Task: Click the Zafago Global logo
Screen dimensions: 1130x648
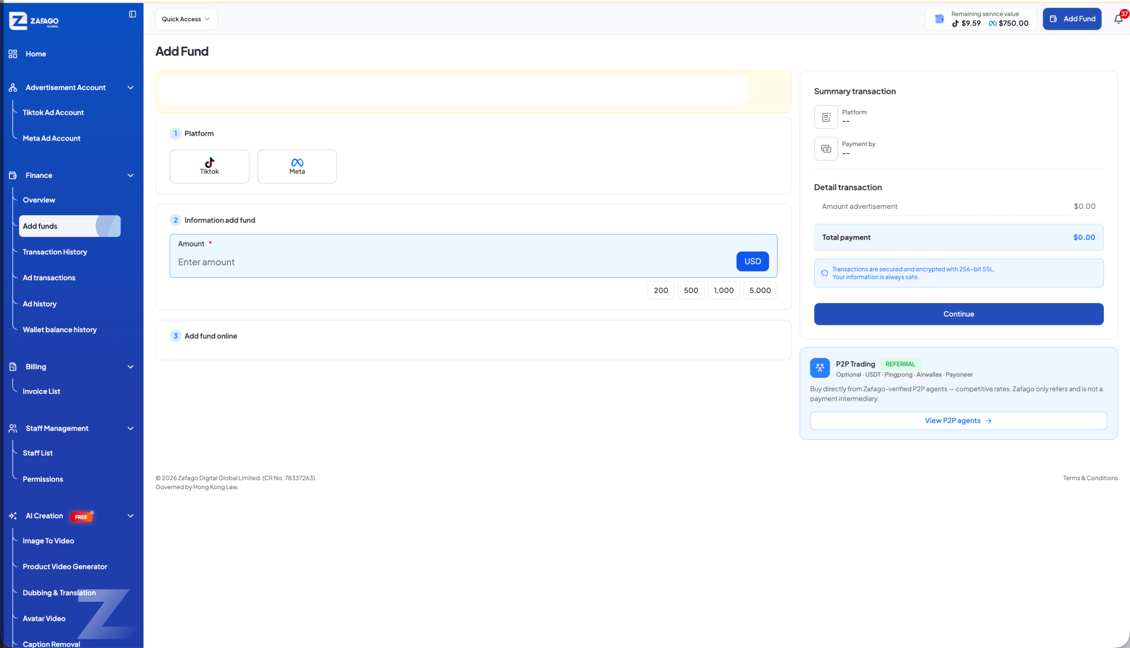Action: click(x=34, y=20)
